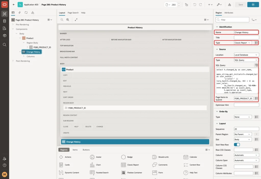This screenshot has height=179, width=261.
Task: Open Page Items to Submit picker icon
Action: pos(256,98)
